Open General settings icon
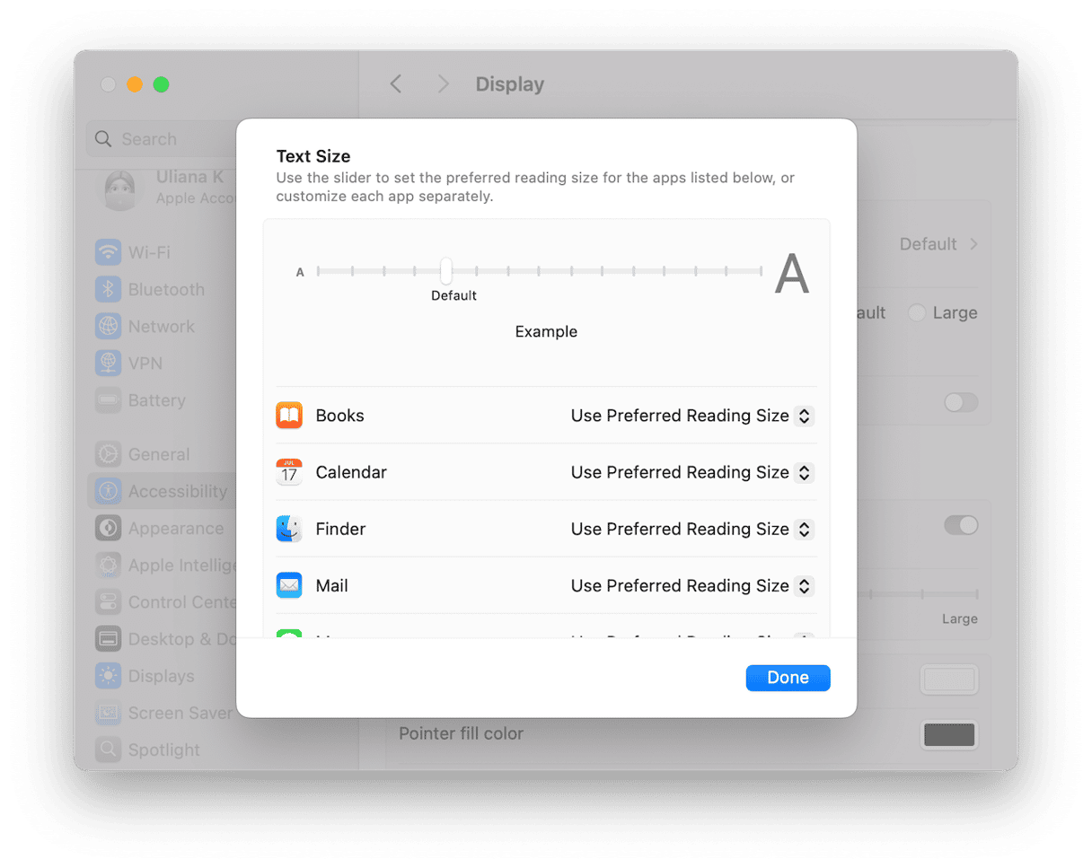The height and width of the screenshot is (868, 1092). click(109, 454)
